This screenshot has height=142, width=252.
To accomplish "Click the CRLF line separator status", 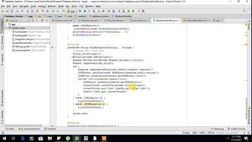I will pyautogui.click(x=202, y=133).
